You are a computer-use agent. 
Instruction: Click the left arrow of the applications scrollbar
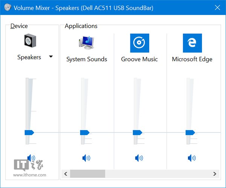66,174
